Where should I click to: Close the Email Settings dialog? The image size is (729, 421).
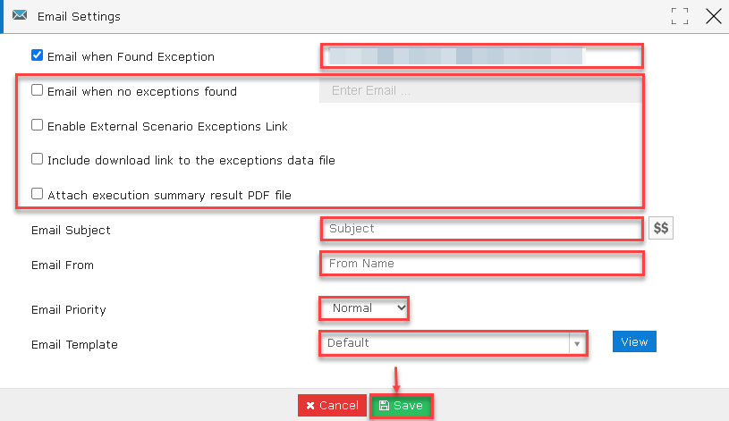(x=713, y=16)
